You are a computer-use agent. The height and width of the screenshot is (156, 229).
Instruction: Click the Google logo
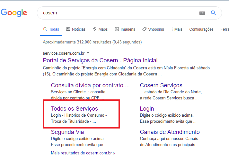click(14, 13)
